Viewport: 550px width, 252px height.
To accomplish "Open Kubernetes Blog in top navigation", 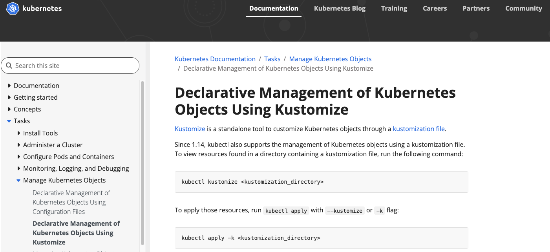I will point(340,8).
